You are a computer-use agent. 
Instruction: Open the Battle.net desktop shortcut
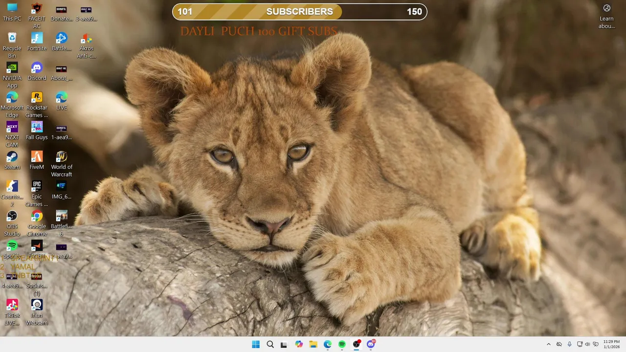(x=62, y=42)
